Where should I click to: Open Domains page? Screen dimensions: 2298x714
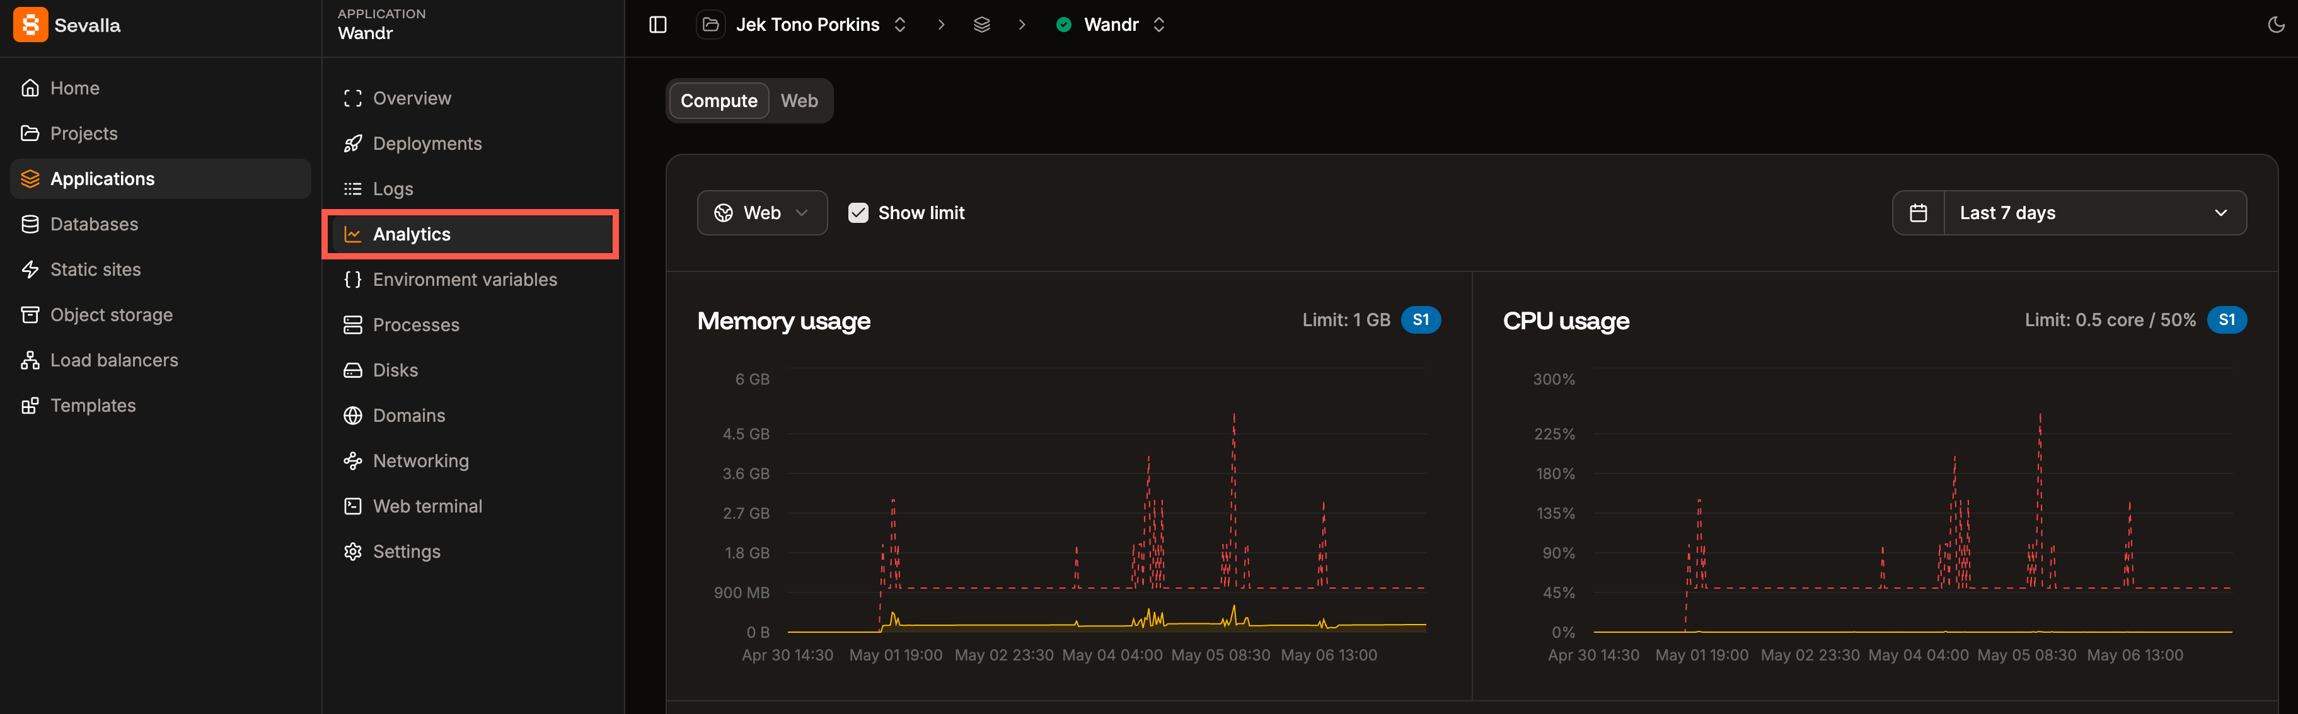pos(473,417)
